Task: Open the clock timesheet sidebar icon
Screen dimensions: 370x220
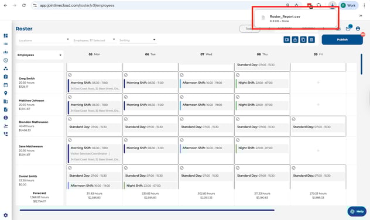Action: coord(6,60)
